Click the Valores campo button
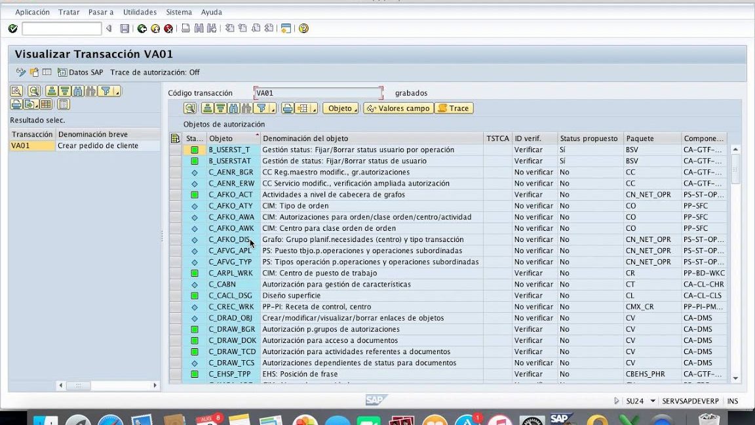The width and height of the screenshot is (755, 425). tap(399, 108)
